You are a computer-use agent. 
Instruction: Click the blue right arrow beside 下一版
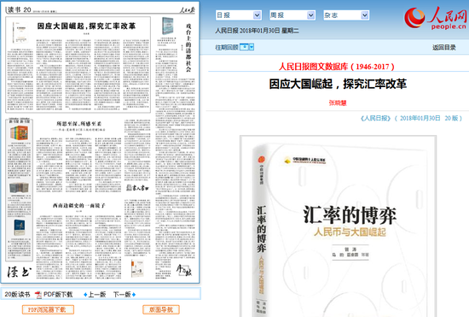[x=134, y=295]
